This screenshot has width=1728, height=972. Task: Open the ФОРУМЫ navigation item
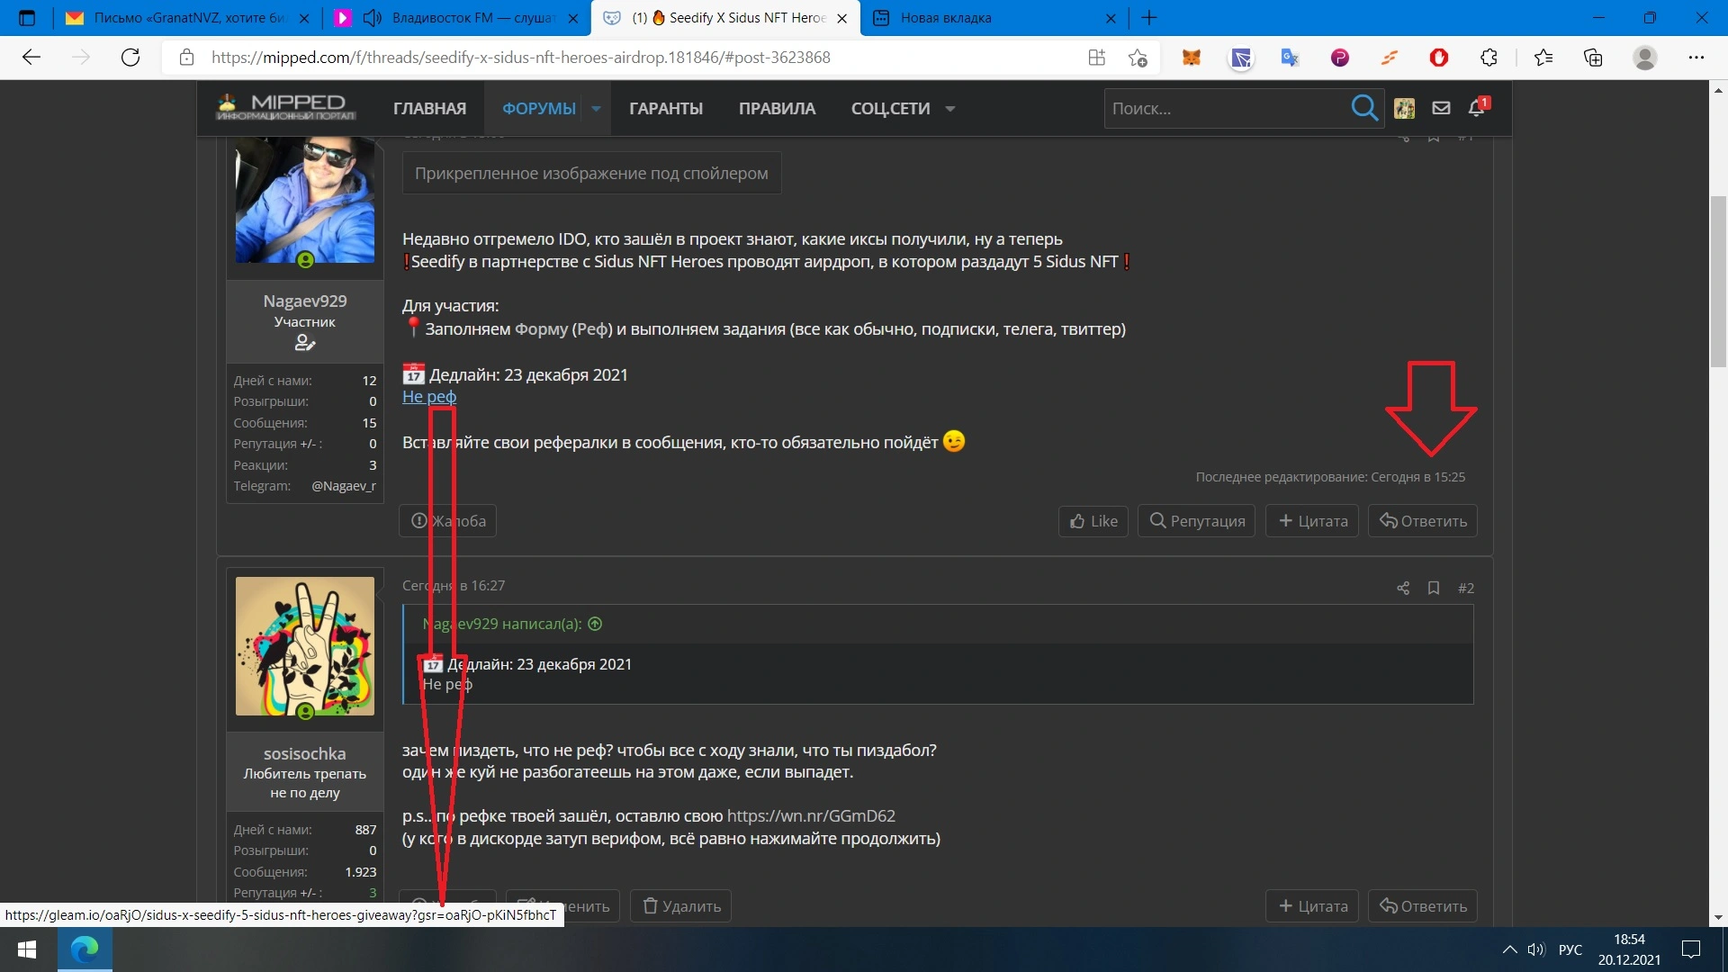pos(538,109)
